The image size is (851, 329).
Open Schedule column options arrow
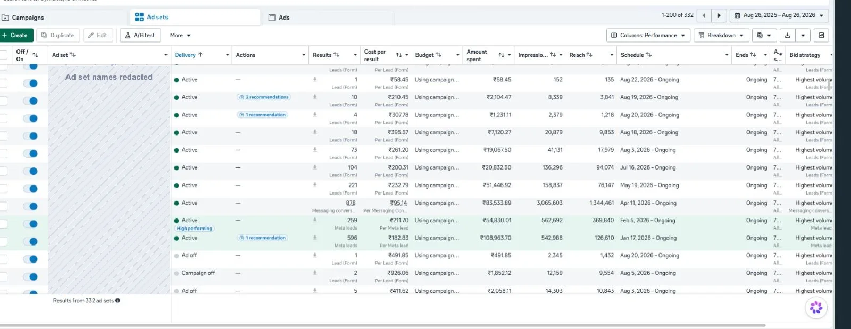(x=727, y=55)
